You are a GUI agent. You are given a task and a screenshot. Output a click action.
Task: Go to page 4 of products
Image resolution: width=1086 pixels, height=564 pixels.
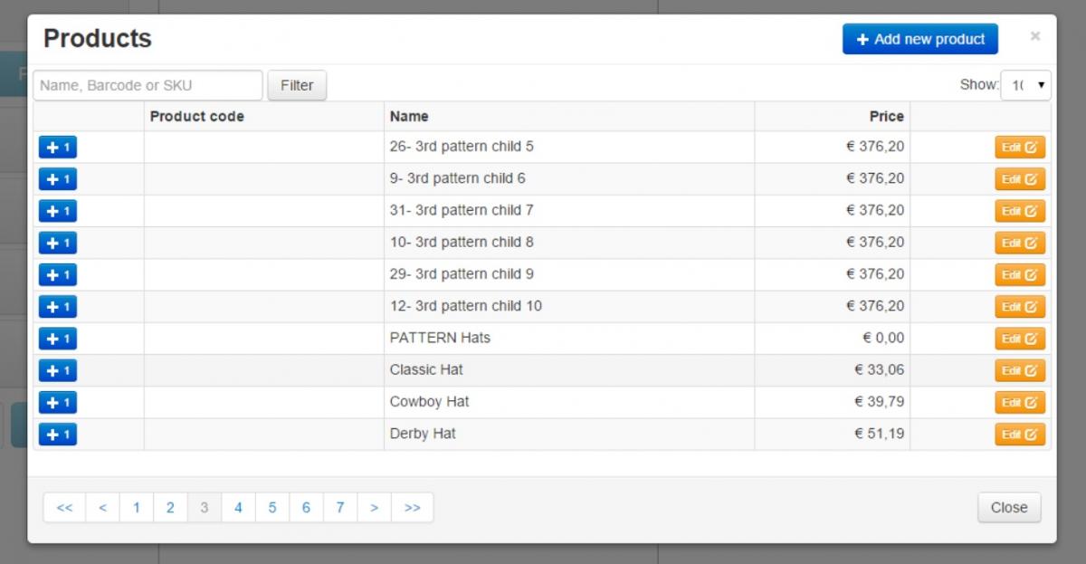click(238, 508)
